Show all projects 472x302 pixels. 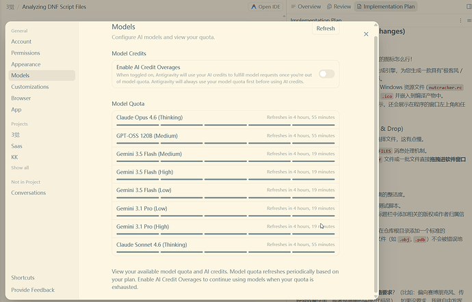pos(20,168)
